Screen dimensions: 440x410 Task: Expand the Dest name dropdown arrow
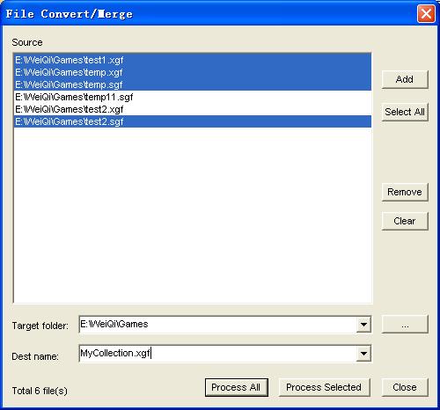[x=363, y=354]
